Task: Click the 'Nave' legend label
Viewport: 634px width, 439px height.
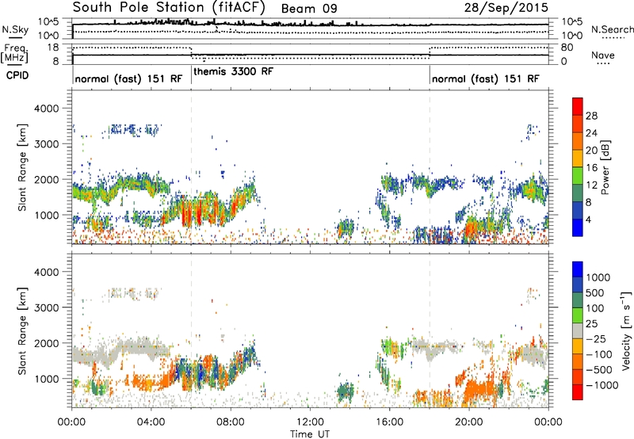Action: pyautogui.click(x=603, y=55)
